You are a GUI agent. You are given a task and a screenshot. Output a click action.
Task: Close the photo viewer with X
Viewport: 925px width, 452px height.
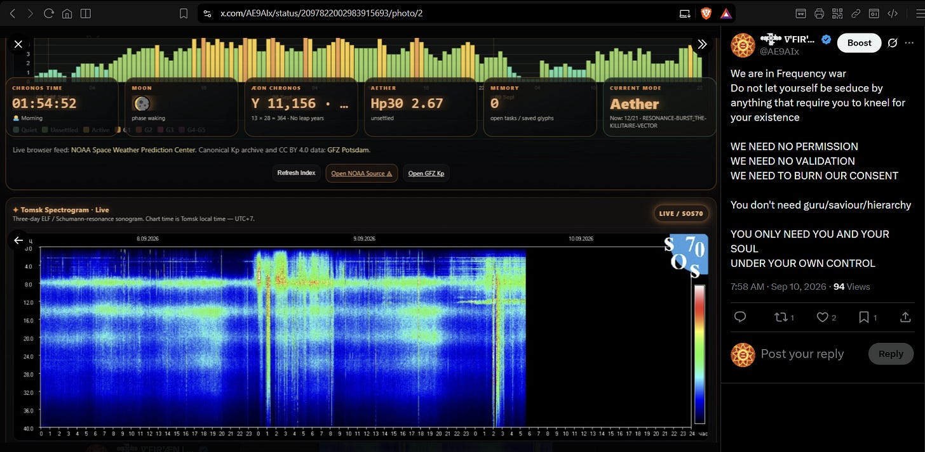18,44
